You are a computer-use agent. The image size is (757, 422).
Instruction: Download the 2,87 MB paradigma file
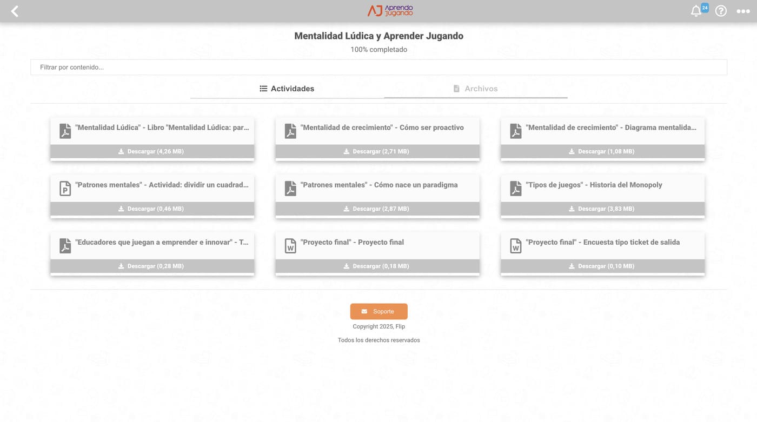pyautogui.click(x=377, y=209)
